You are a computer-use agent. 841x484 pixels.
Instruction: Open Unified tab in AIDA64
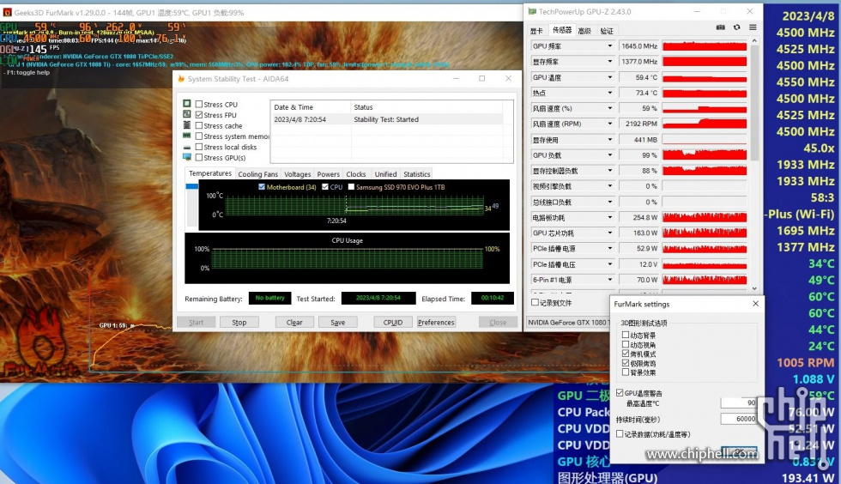pos(385,174)
